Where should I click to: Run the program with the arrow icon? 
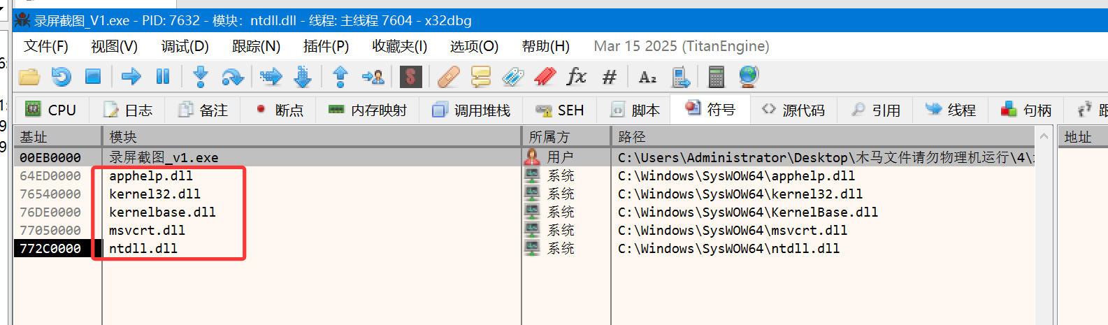click(131, 76)
